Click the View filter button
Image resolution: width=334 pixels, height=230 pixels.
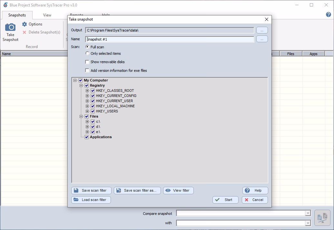tap(178, 190)
